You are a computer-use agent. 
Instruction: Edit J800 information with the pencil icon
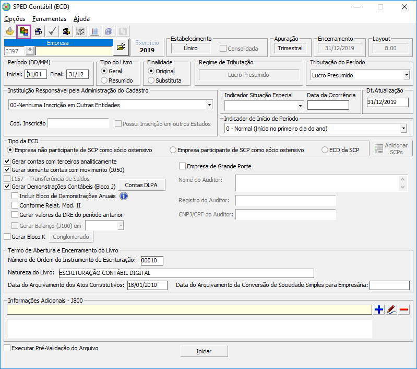coord(391,309)
